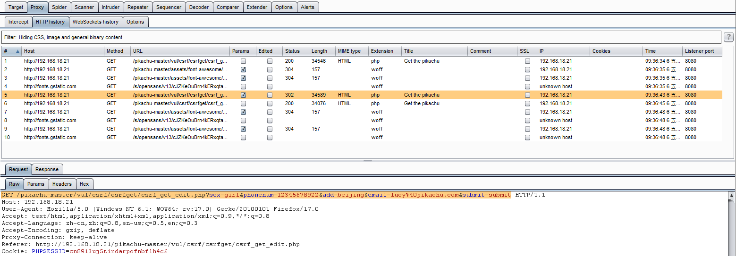
Task: Open the Decoder tab
Action: coord(199,7)
